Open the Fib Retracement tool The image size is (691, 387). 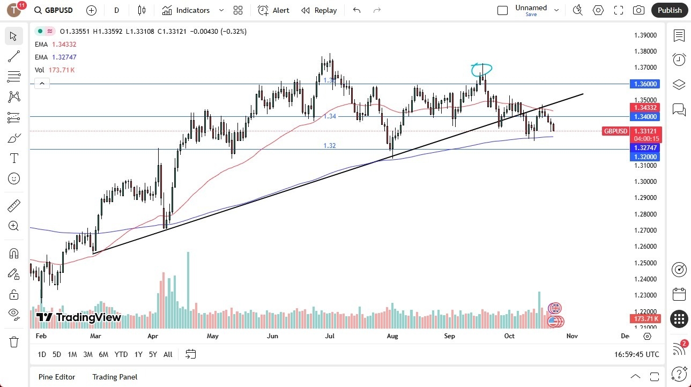click(13, 77)
